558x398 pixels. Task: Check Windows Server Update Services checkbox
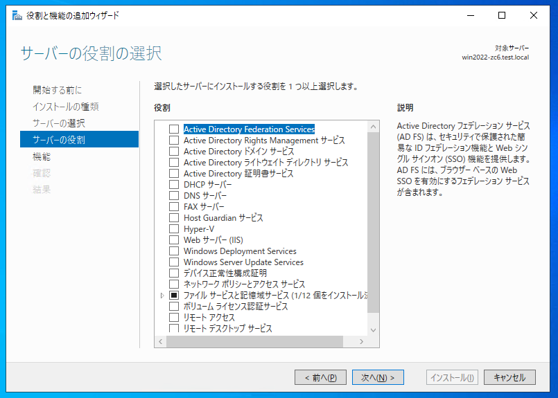tap(174, 262)
